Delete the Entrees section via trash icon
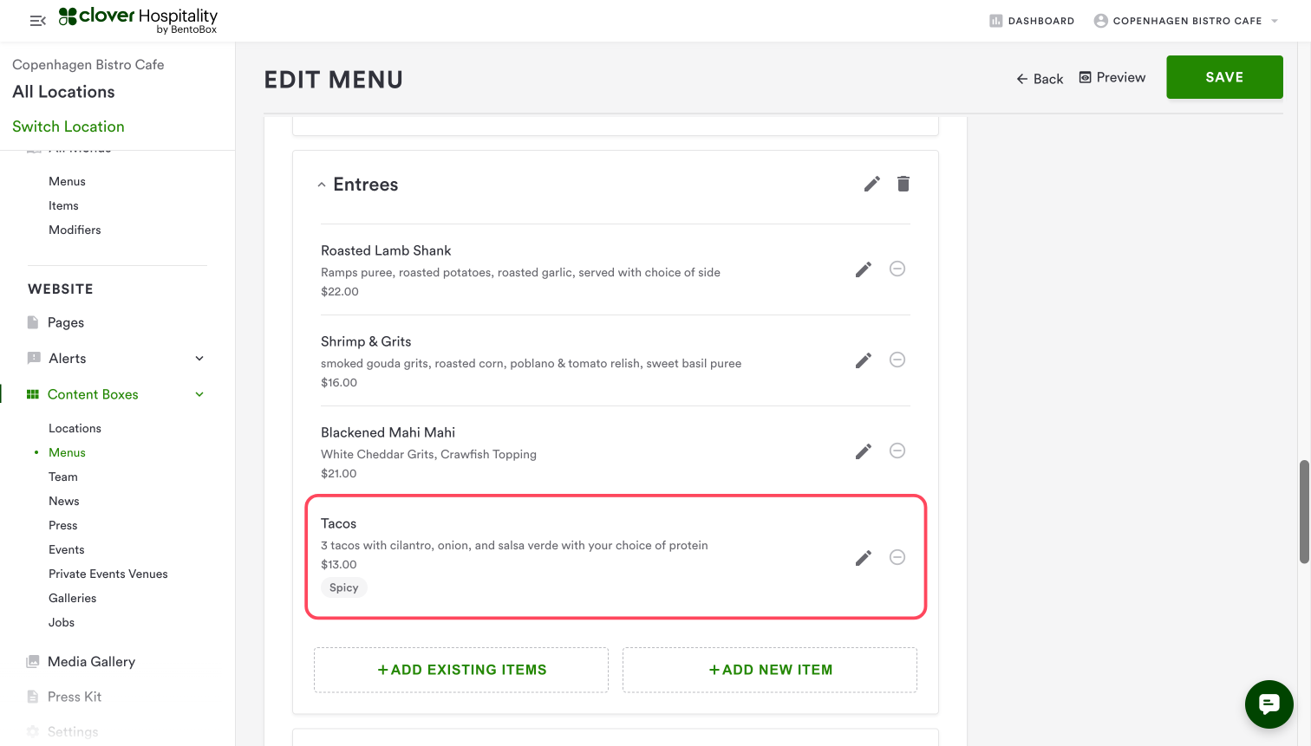1311x746 pixels. click(903, 184)
